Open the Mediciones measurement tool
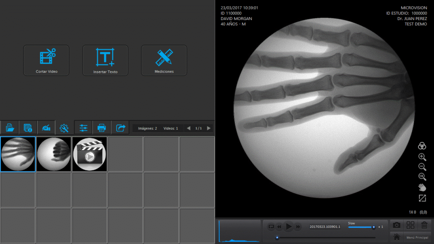The width and height of the screenshot is (434, 244). point(164,61)
